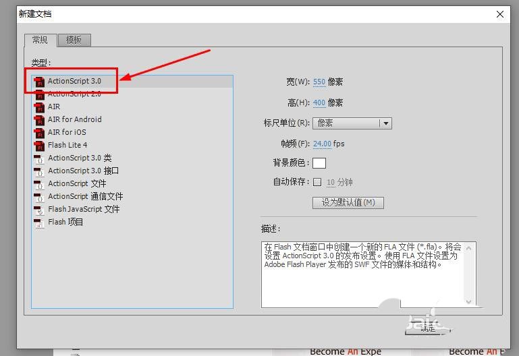This screenshot has width=519, height=356.
Task: Click the auto-save 10 minutes value
Action: tap(331, 182)
